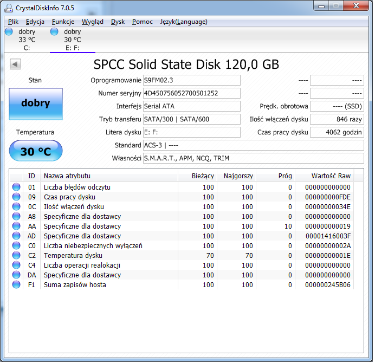Click the Najgorszy column header
Screen dimensions: 375x363
(x=236, y=176)
